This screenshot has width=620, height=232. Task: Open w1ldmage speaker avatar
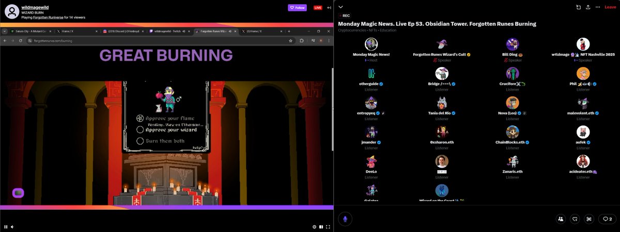583,44
